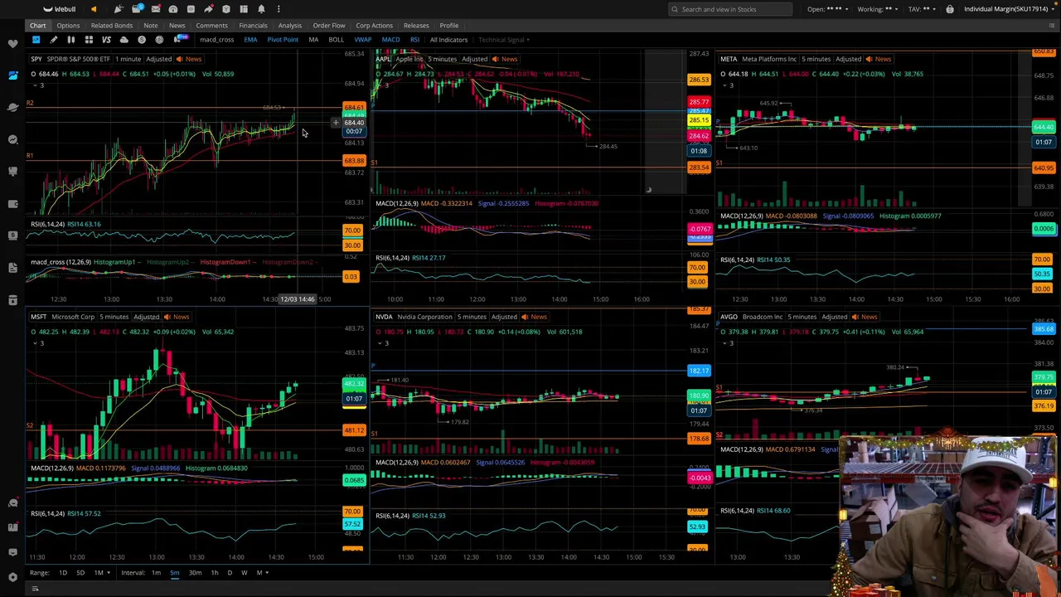Open the Financials tab

point(253,26)
